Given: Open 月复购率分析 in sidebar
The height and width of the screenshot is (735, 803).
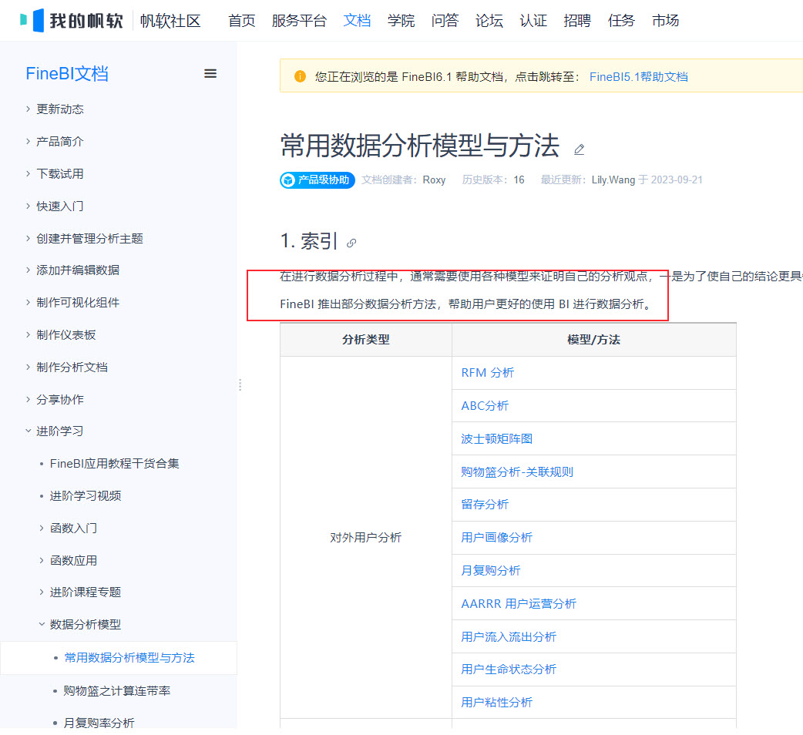Looking at the screenshot, I should 99,723.
